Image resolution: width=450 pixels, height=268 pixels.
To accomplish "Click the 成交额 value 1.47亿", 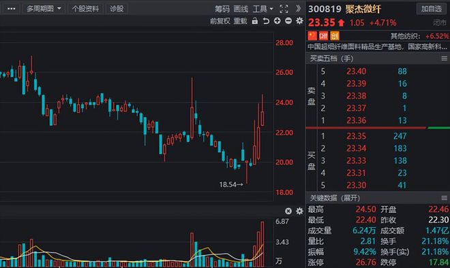I will pyautogui.click(x=437, y=231).
